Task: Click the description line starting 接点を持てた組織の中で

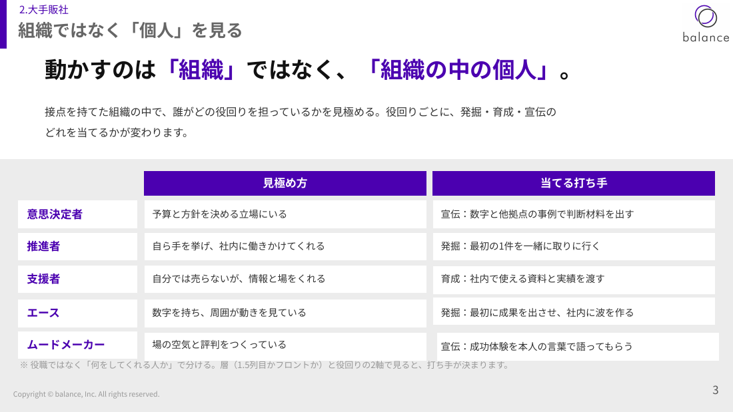Action: [300, 112]
